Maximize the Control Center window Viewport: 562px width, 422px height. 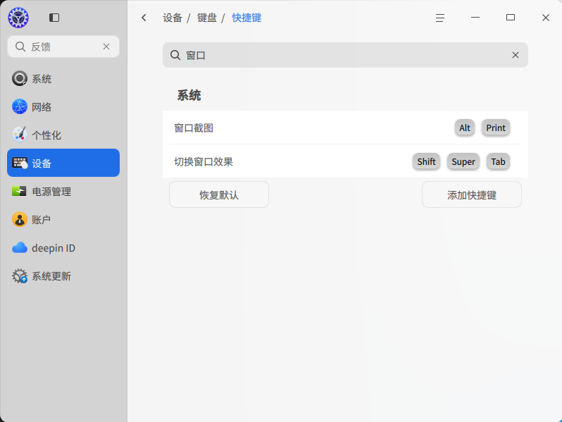pyautogui.click(x=511, y=18)
